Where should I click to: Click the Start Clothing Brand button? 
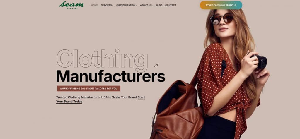(221, 5)
